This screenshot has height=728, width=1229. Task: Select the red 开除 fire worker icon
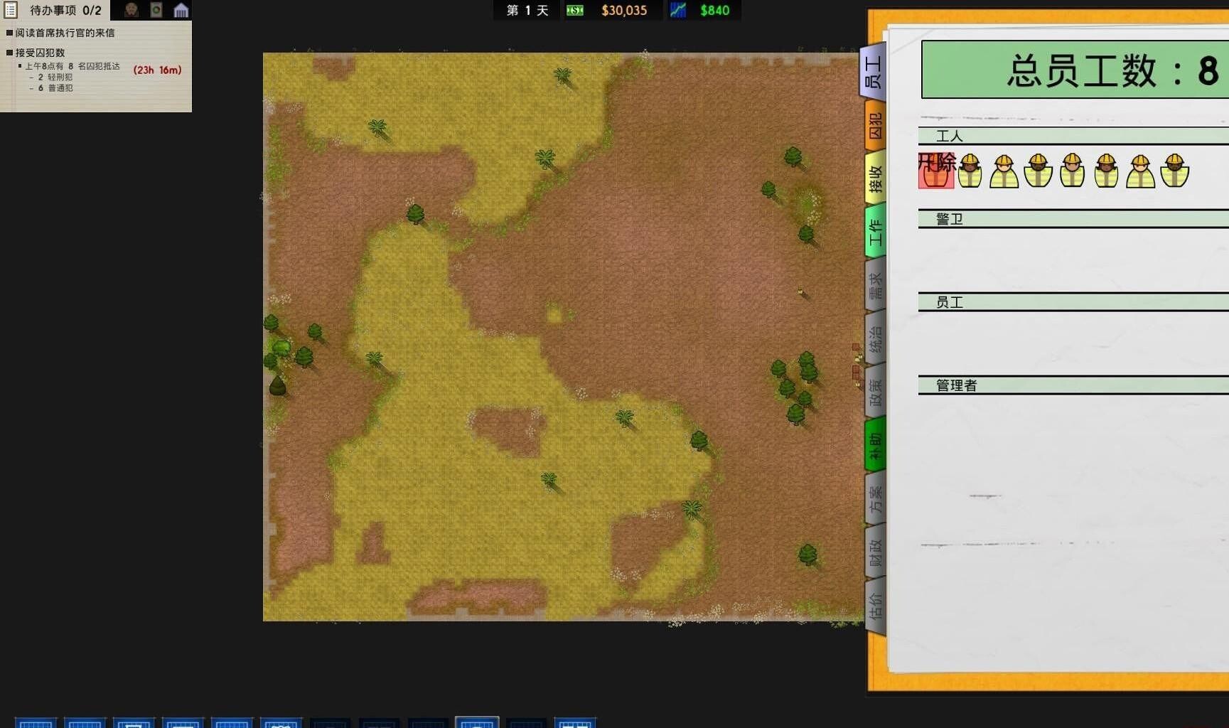pyautogui.click(x=935, y=171)
